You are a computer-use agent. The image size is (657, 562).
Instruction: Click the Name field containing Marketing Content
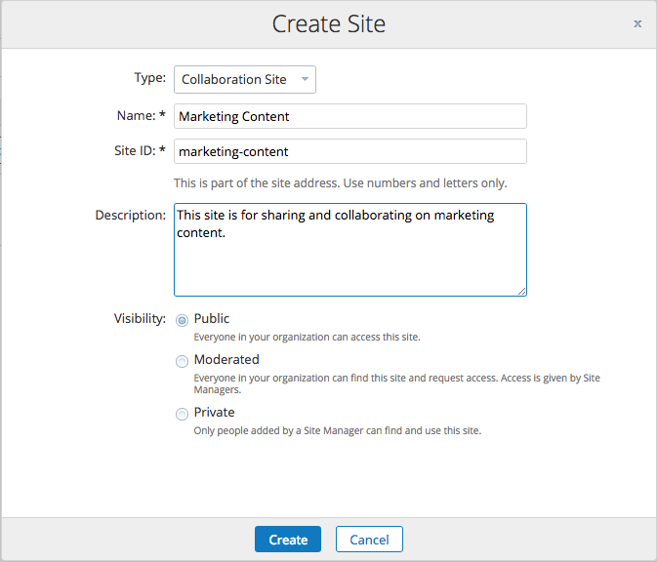point(350,116)
